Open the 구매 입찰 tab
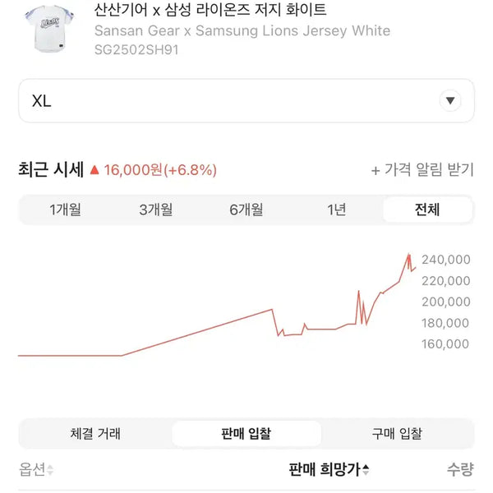This screenshot has width=493, height=493. 397,434
